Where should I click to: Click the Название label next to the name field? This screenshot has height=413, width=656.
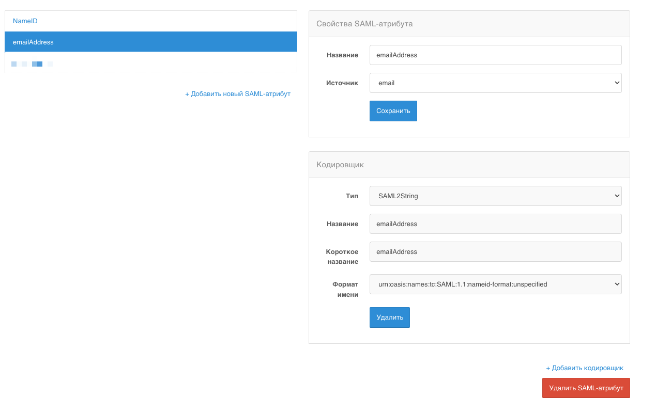pyautogui.click(x=343, y=55)
